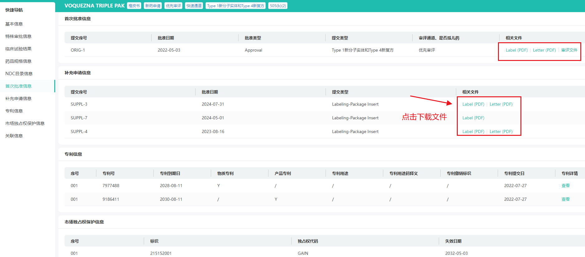
Task: Click the 新药申请 tag
Action: [x=153, y=6]
